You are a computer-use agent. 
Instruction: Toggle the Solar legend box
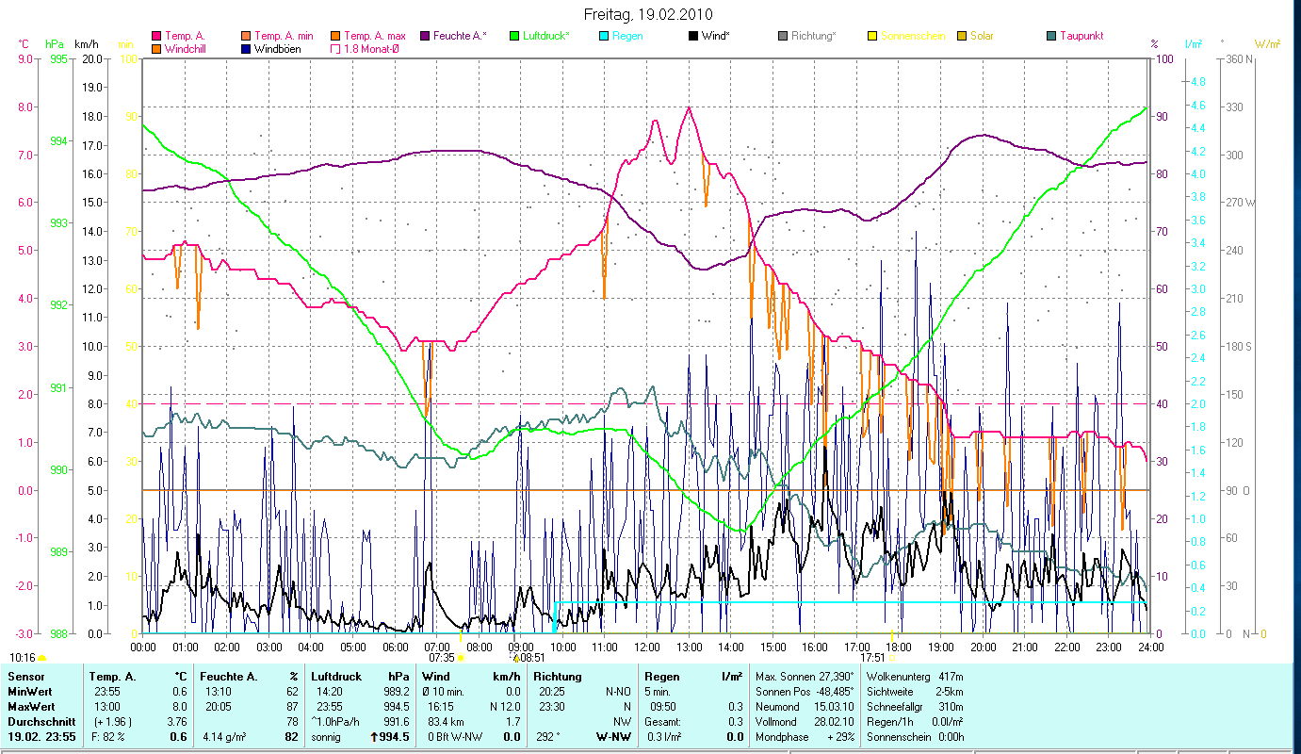[962, 36]
